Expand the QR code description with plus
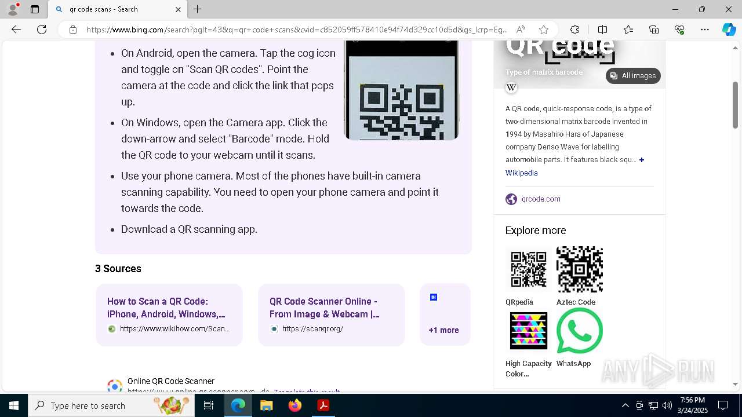742x417 pixels. pos(642,160)
